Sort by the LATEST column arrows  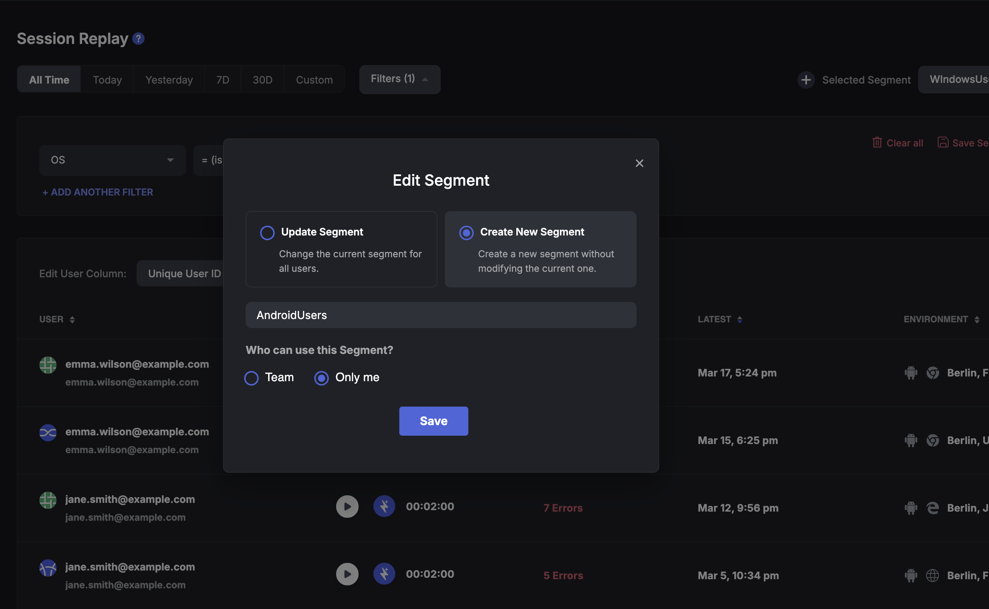[x=739, y=319]
